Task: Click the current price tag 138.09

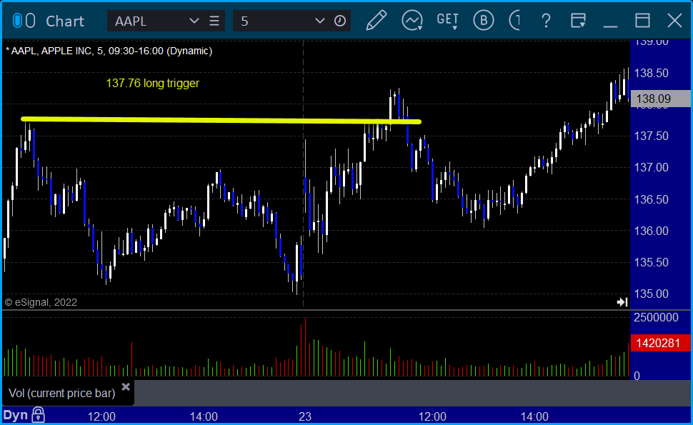Action: click(x=660, y=99)
